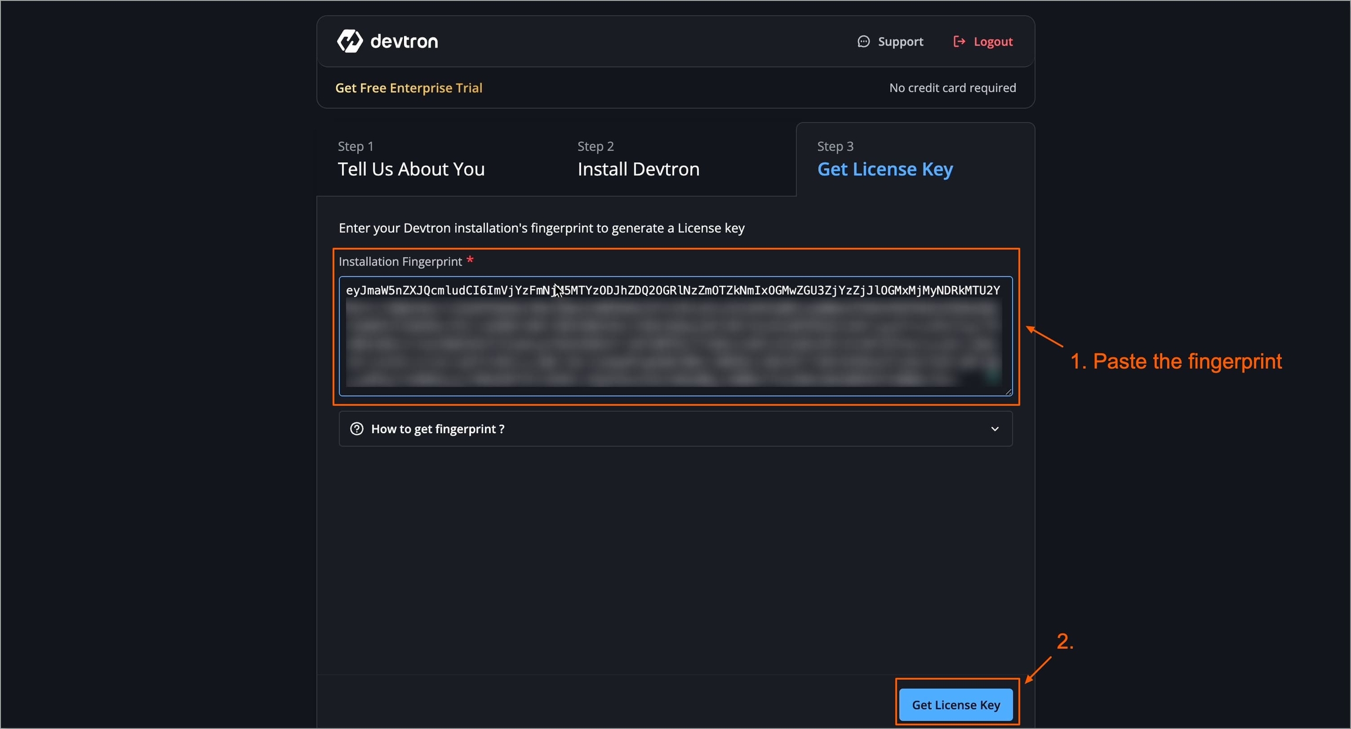Viewport: 1351px width, 729px height.
Task: Open the Support link
Action: (890, 42)
